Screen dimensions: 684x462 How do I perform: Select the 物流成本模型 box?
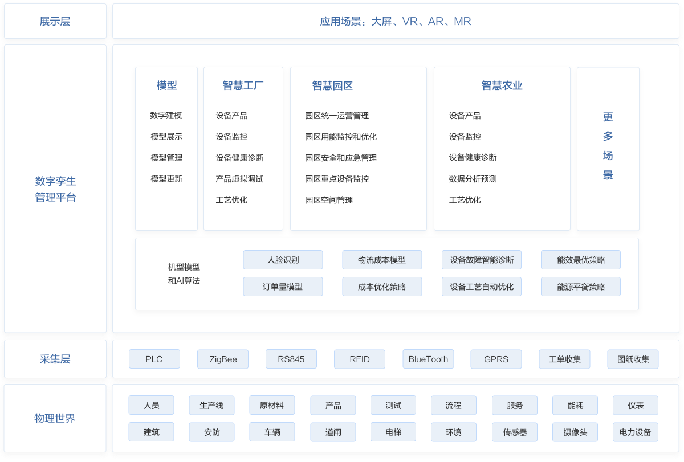coord(382,260)
